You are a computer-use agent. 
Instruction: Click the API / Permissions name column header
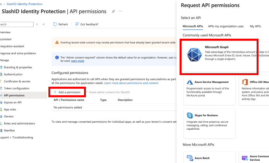pos(69,100)
